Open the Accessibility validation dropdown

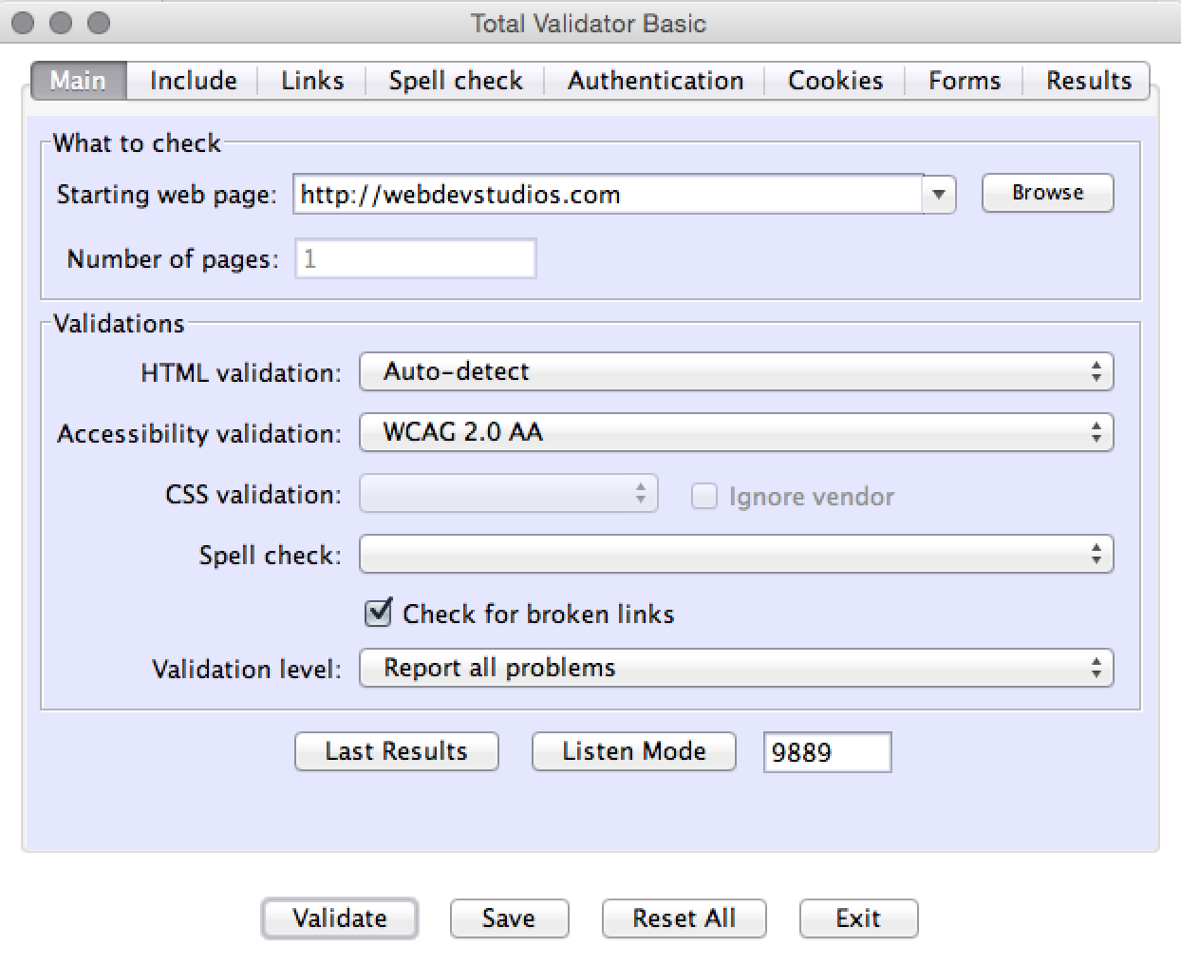[x=736, y=432]
